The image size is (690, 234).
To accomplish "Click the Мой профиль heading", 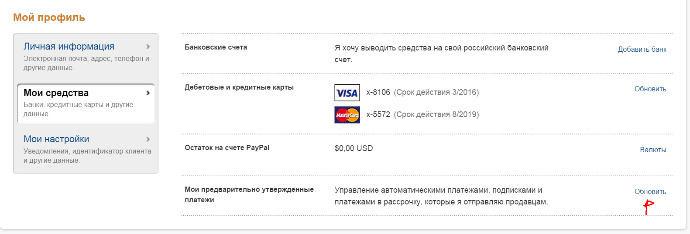I will point(49,18).
